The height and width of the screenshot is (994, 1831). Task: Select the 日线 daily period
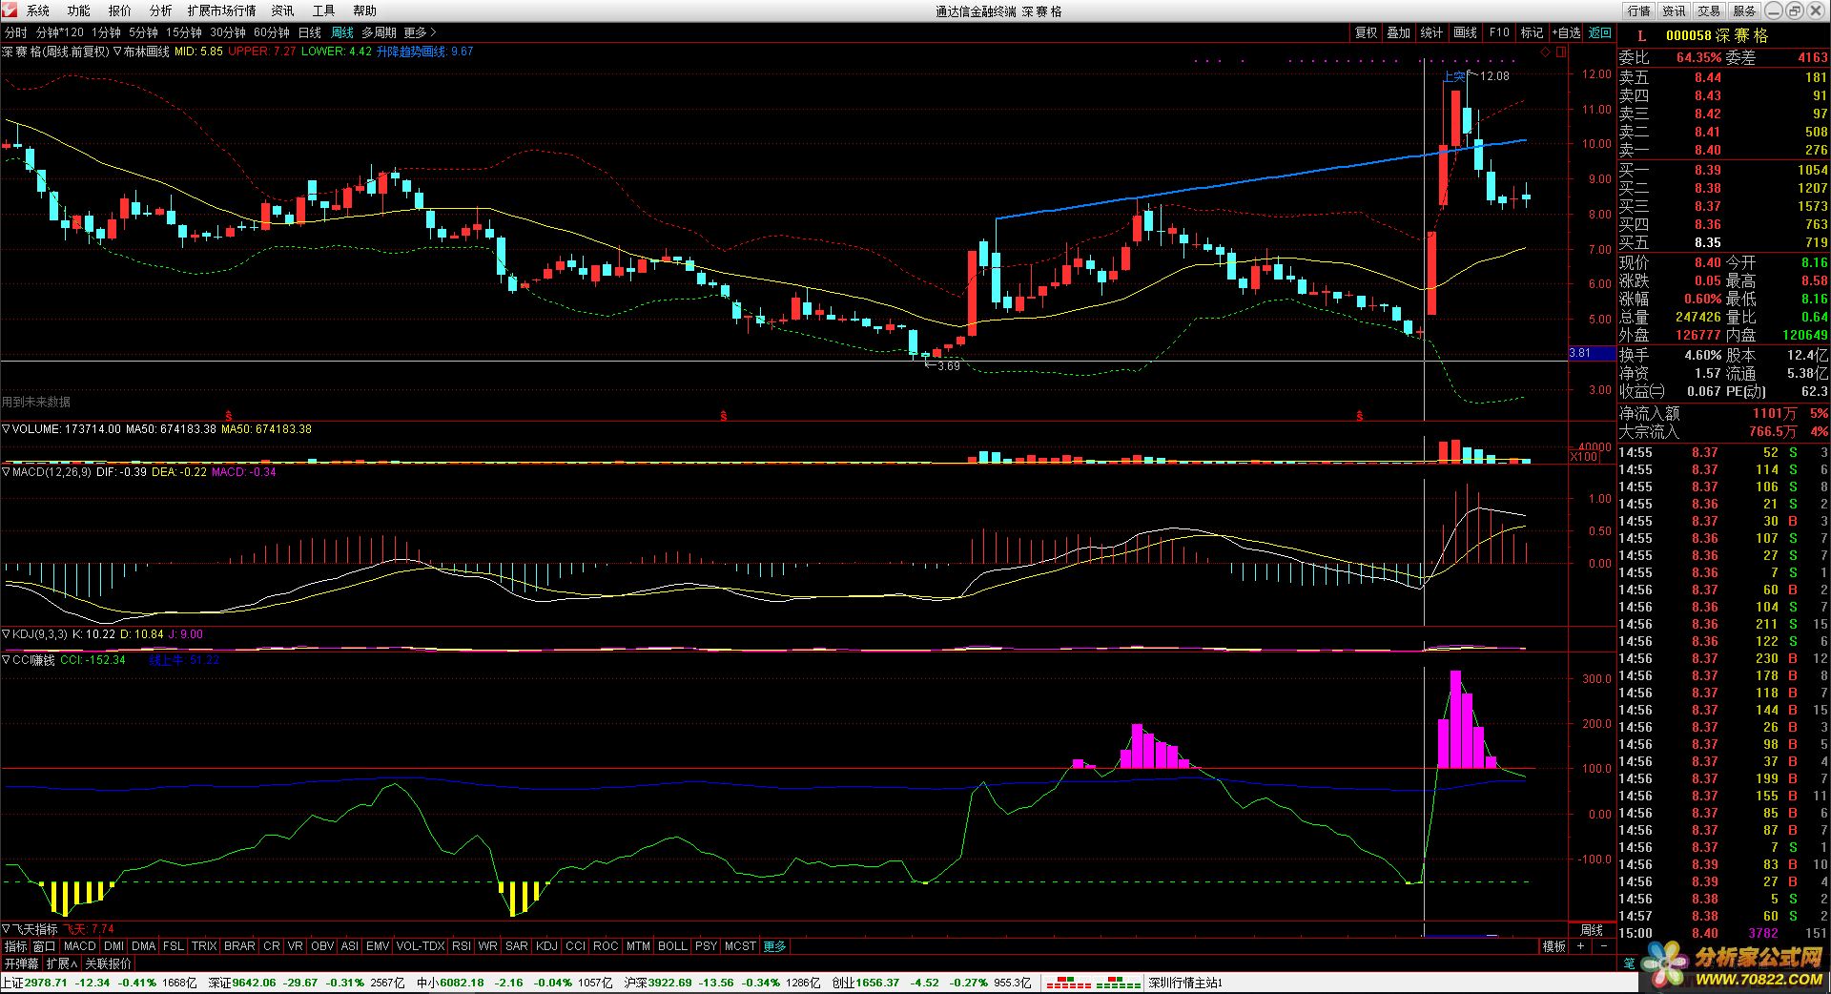pyautogui.click(x=310, y=32)
